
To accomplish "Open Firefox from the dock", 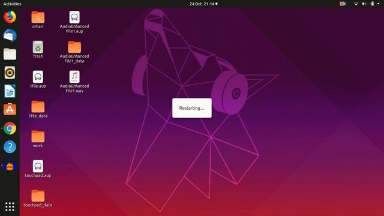I will click(x=10, y=17).
